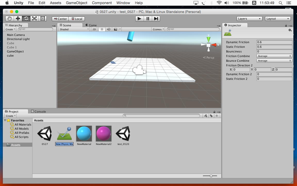Viewport: 297px width, 186px height.
Task: Open Project Create dropdown
Action: 10,116
